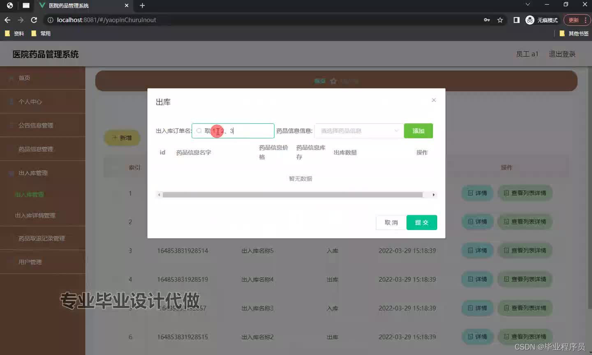Open 用户管理 sidebar menu
Screen dimensions: 592x355
click(43, 262)
